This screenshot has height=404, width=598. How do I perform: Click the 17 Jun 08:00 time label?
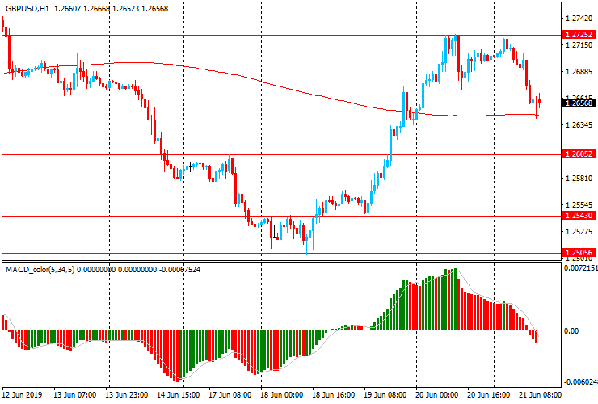tap(230, 394)
